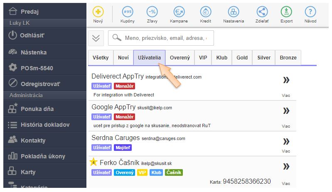Expand details arrow for Deliverect AppTry
The width and height of the screenshot is (332, 192).
coord(286,80)
